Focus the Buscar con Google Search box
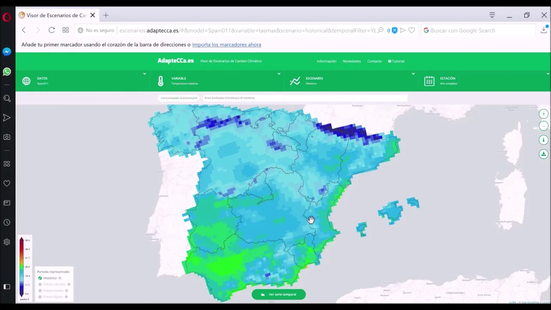The width and height of the screenshot is (551, 310). click(478, 30)
